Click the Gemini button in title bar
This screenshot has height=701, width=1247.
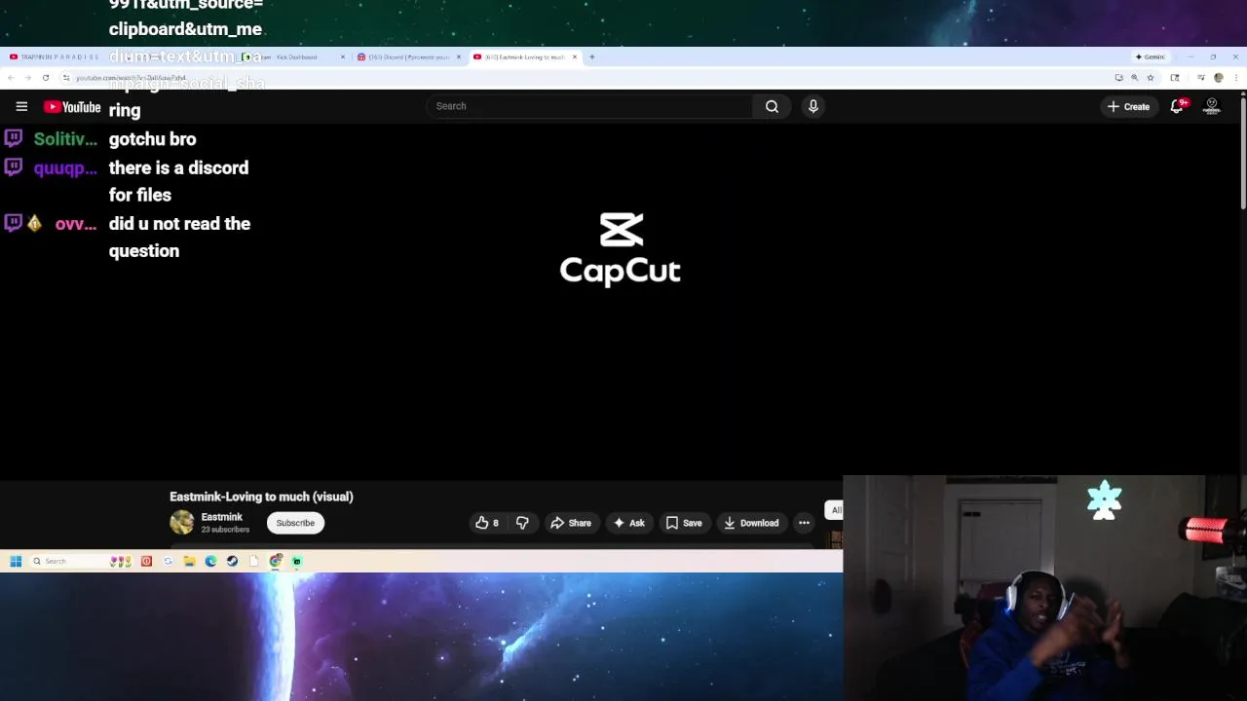(x=1151, y=56)
